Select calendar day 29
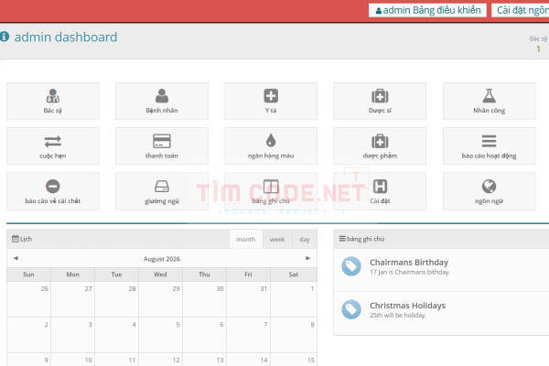This screenshot has width=549, height=366. pyautogui.click(x=160, y=299)
